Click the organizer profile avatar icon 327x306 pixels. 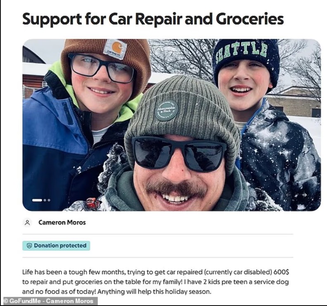[27, 222]
